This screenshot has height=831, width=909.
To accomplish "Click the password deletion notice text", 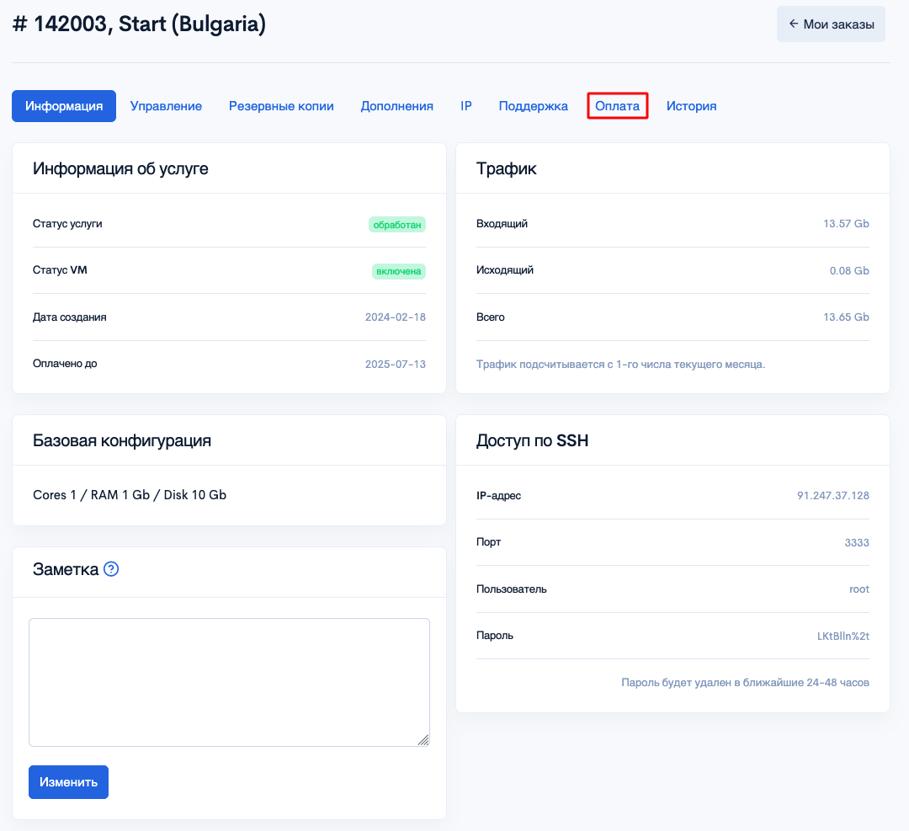I will (745, 682).
